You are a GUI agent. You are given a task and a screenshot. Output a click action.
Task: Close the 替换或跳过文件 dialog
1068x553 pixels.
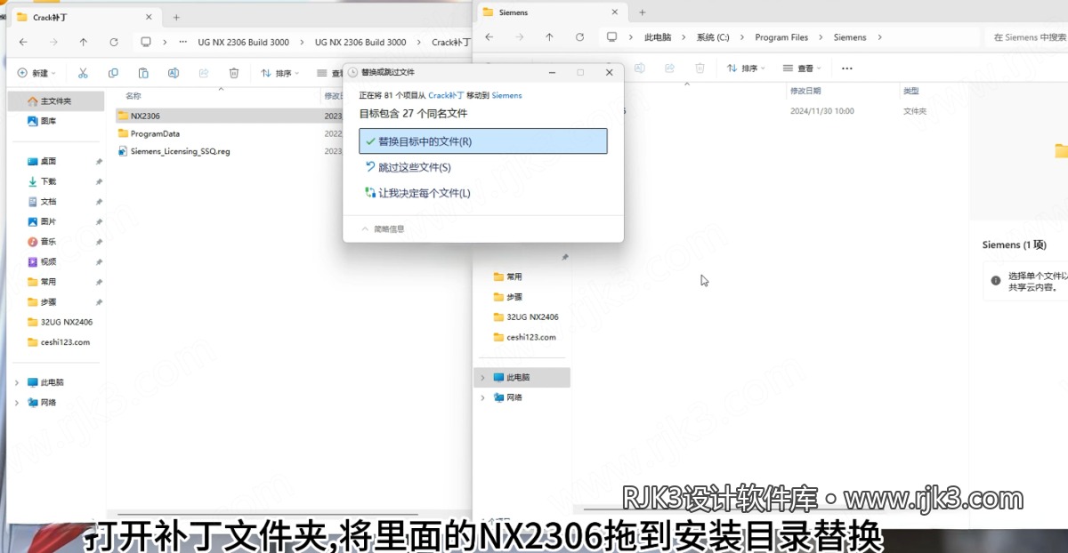pyautogui.click(x=609, y=72)
